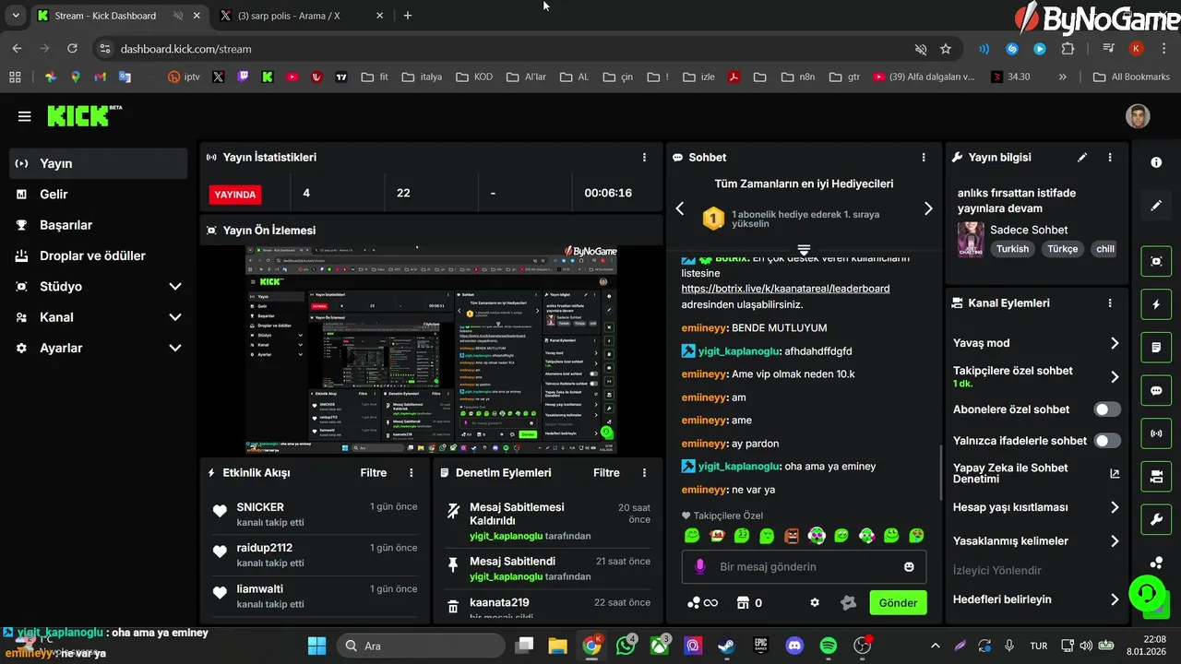This screenshot has width=1181, height=664.
Task: Open the emoji picker in message box
Action: pos(909,566)
